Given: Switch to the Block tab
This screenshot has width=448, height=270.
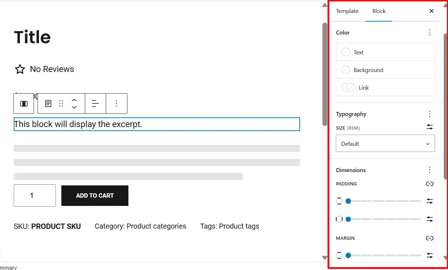Looking at the screenshot, I should pos(379,11).
